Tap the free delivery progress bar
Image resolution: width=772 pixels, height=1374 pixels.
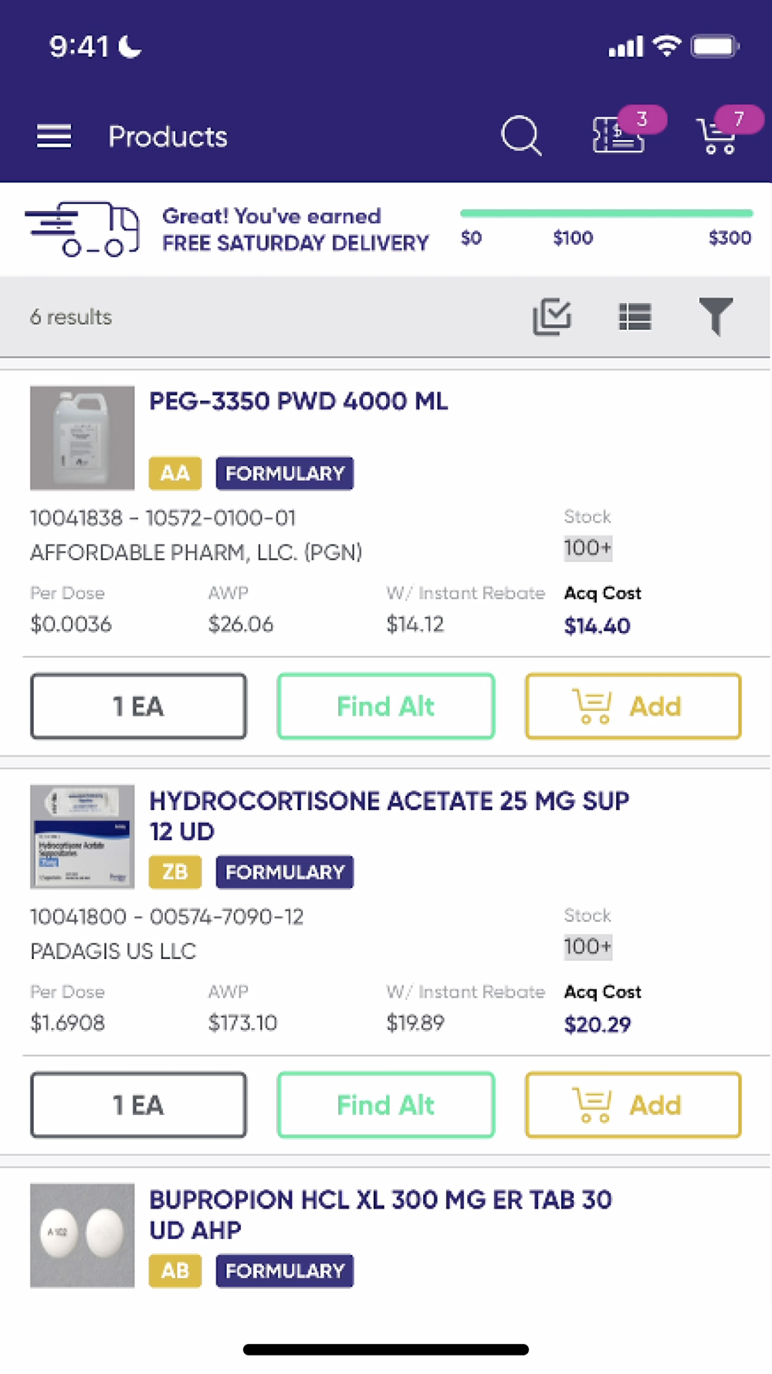tap(606, 213)
